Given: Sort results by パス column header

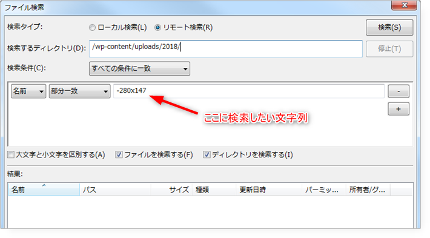Looking at the screenshot, I should point(115,190).
